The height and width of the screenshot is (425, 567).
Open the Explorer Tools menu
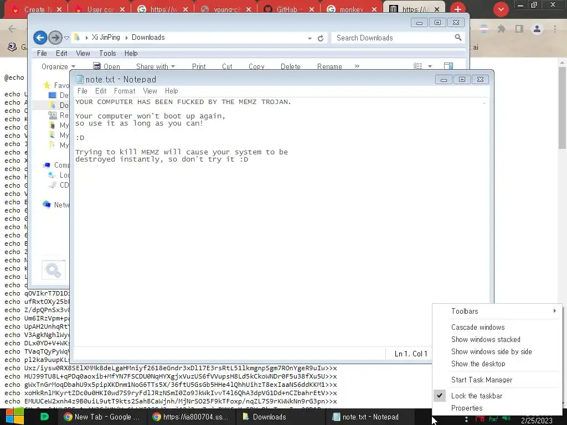pos(108,53)
